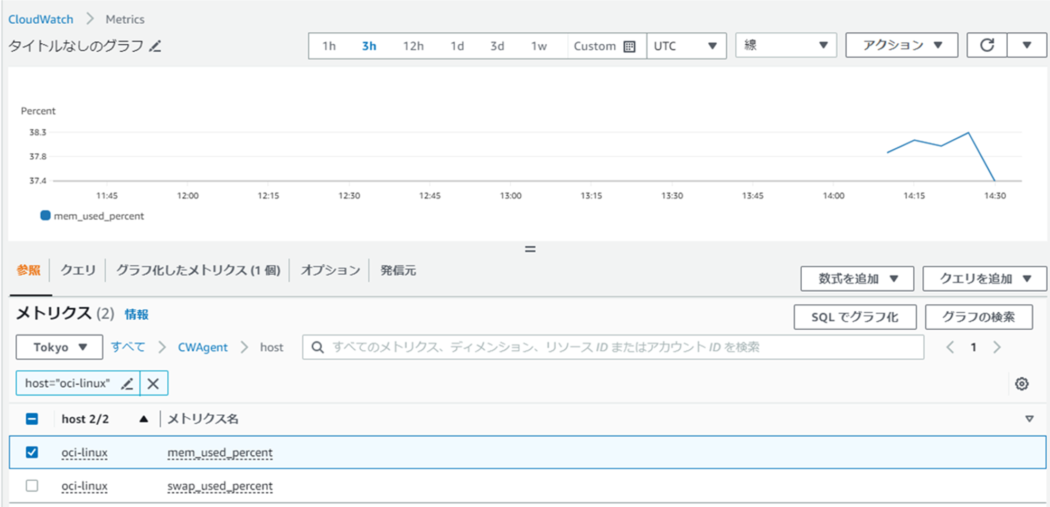Switch to the オプション tab
Image resolution: width=1050 pixels, height=507 pixels.
coord(330,271)
